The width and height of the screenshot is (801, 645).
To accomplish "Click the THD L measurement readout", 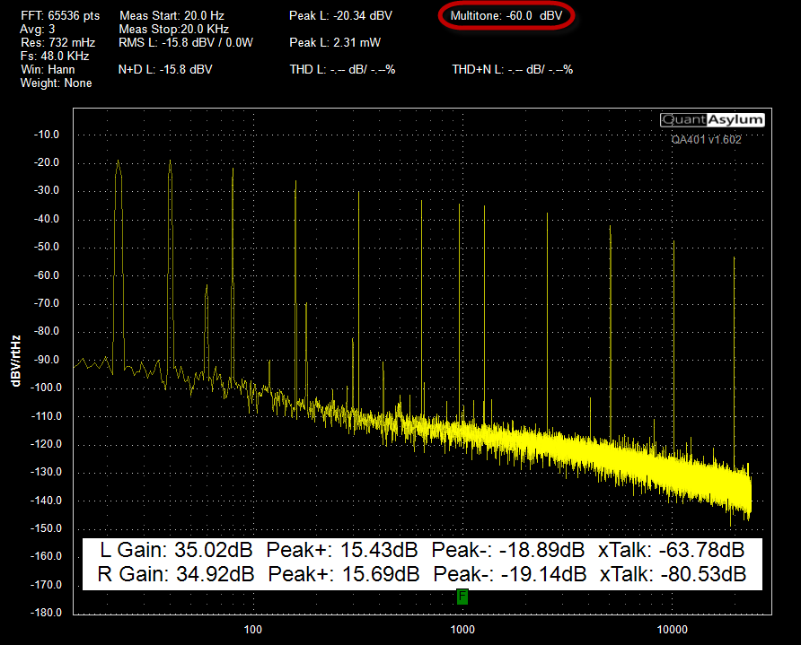I will [x=341, y=69].
